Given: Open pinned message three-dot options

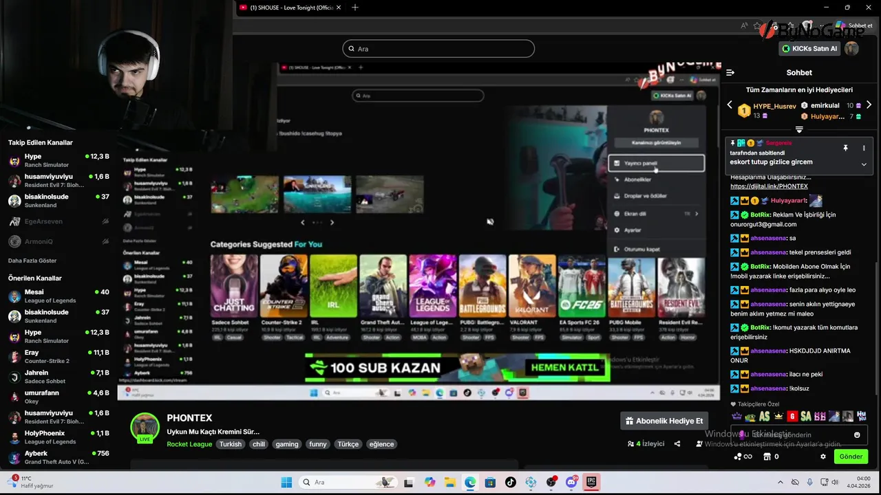Looking at the screenshot, I should pos(864,148).
